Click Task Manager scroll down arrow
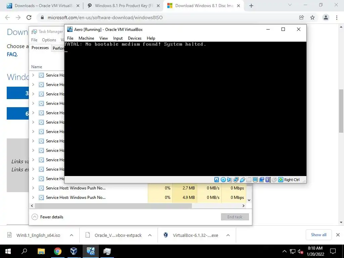The image size is (344, 258). tap(249, 200)
